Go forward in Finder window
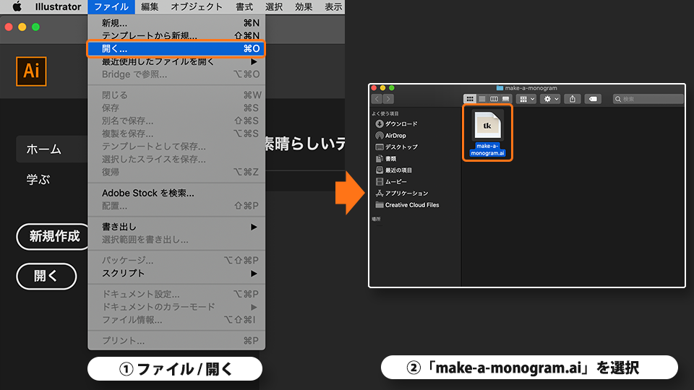Viewport: 694px width, 390px height. coord(388,99)
